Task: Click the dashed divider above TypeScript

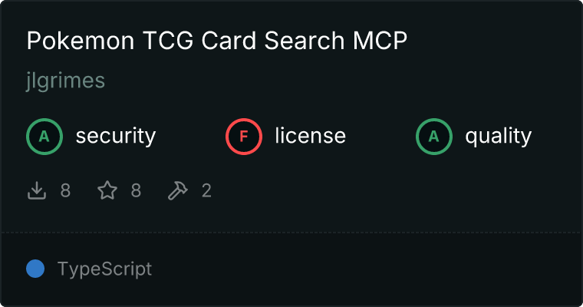Action: [291, 233]
